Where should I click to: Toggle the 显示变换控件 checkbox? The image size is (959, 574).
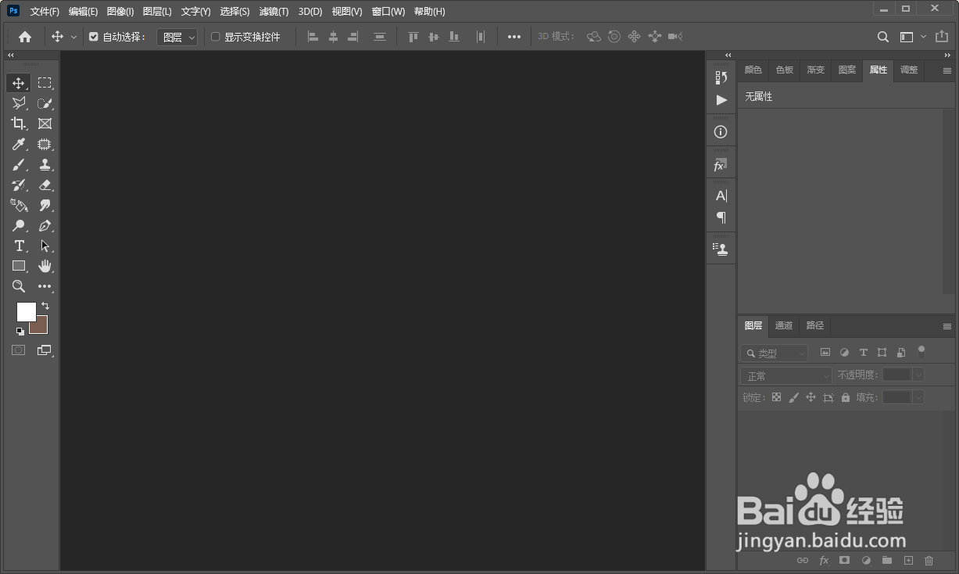(x=216, y=37)
